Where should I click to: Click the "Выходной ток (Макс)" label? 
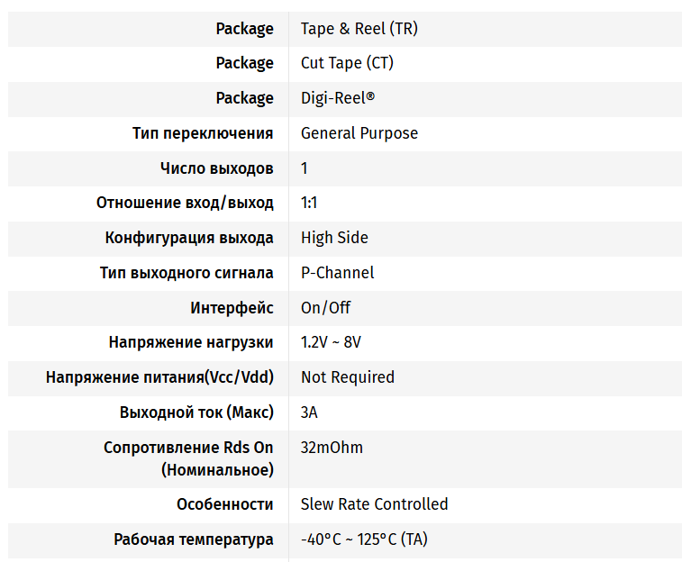[196, 412]
